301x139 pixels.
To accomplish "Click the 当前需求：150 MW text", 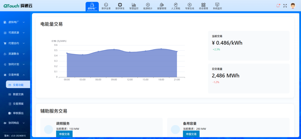I will tap(67, 129).
